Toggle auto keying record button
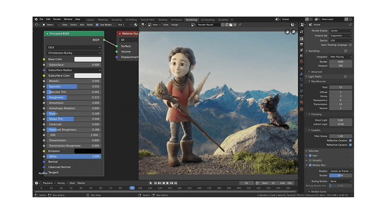 click(151, 183)
